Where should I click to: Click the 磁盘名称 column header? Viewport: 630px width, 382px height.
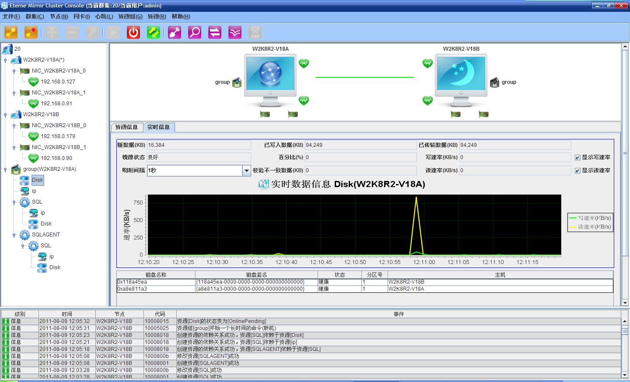156,275
